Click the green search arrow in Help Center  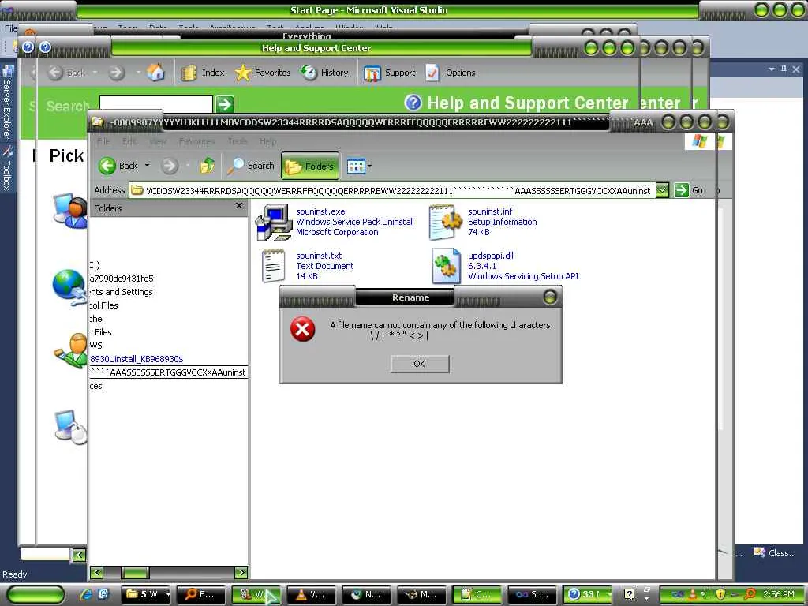click(x=225, y=104)
